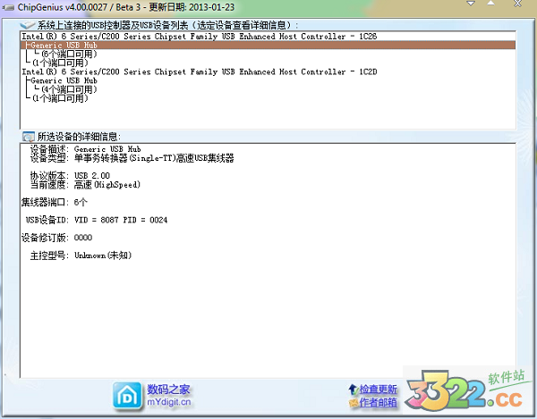Click the 数码之家 text label

[169, 389]
